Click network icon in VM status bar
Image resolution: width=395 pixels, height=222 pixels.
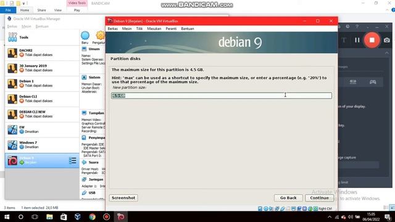coord(276,208)
